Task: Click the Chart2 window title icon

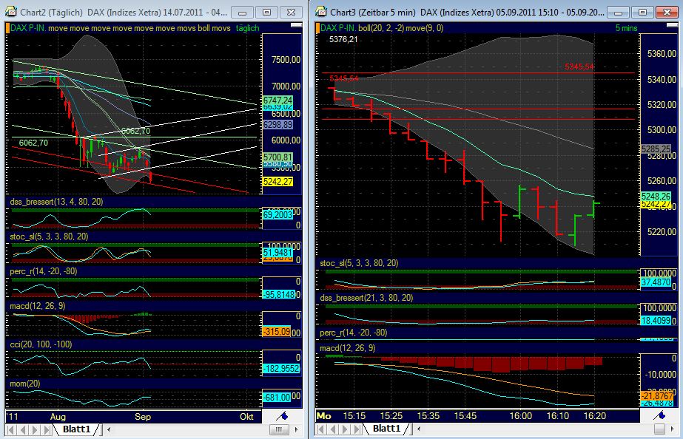Action: point(11,12)
